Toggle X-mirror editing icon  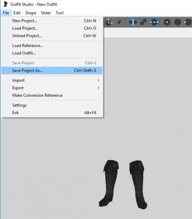pos(133,22)
